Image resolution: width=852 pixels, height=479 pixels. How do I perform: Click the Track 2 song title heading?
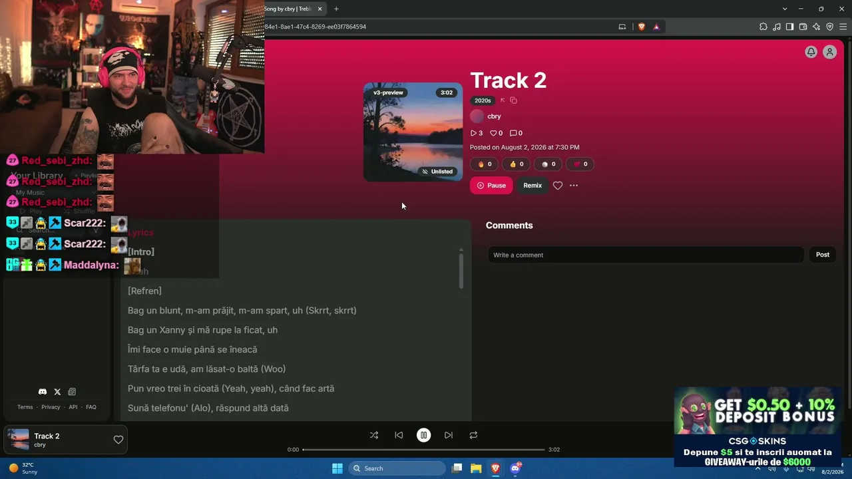click(509, 80)
